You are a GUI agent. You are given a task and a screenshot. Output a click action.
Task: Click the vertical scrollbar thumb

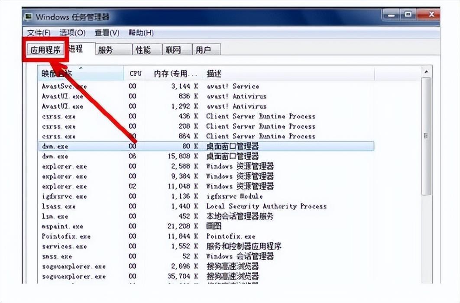tap(426, 136)
